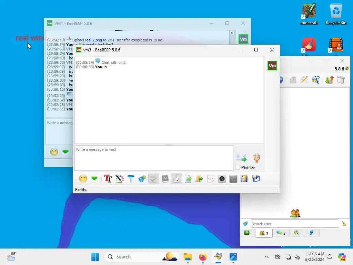Image resolution: width=353 pixels, height=265 pixels.
Task: Pick font color with the pen icon
Action: tap(120, 179)
